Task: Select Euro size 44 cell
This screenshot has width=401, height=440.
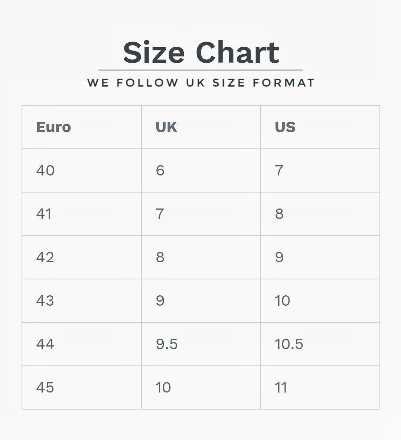Action: [82, 344]
